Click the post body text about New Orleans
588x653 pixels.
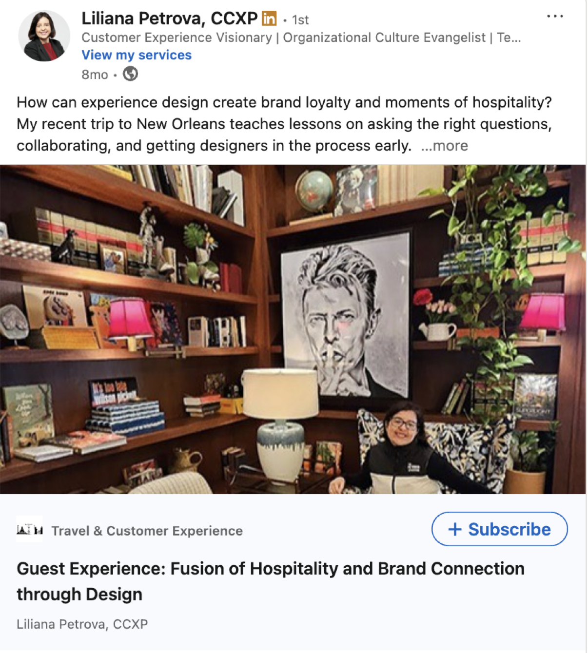click(284, 124)
